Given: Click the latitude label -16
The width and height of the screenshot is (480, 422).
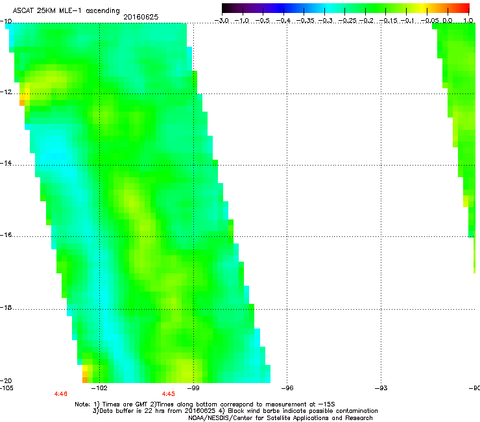Looking at the screenshot, I should [6, 235].
